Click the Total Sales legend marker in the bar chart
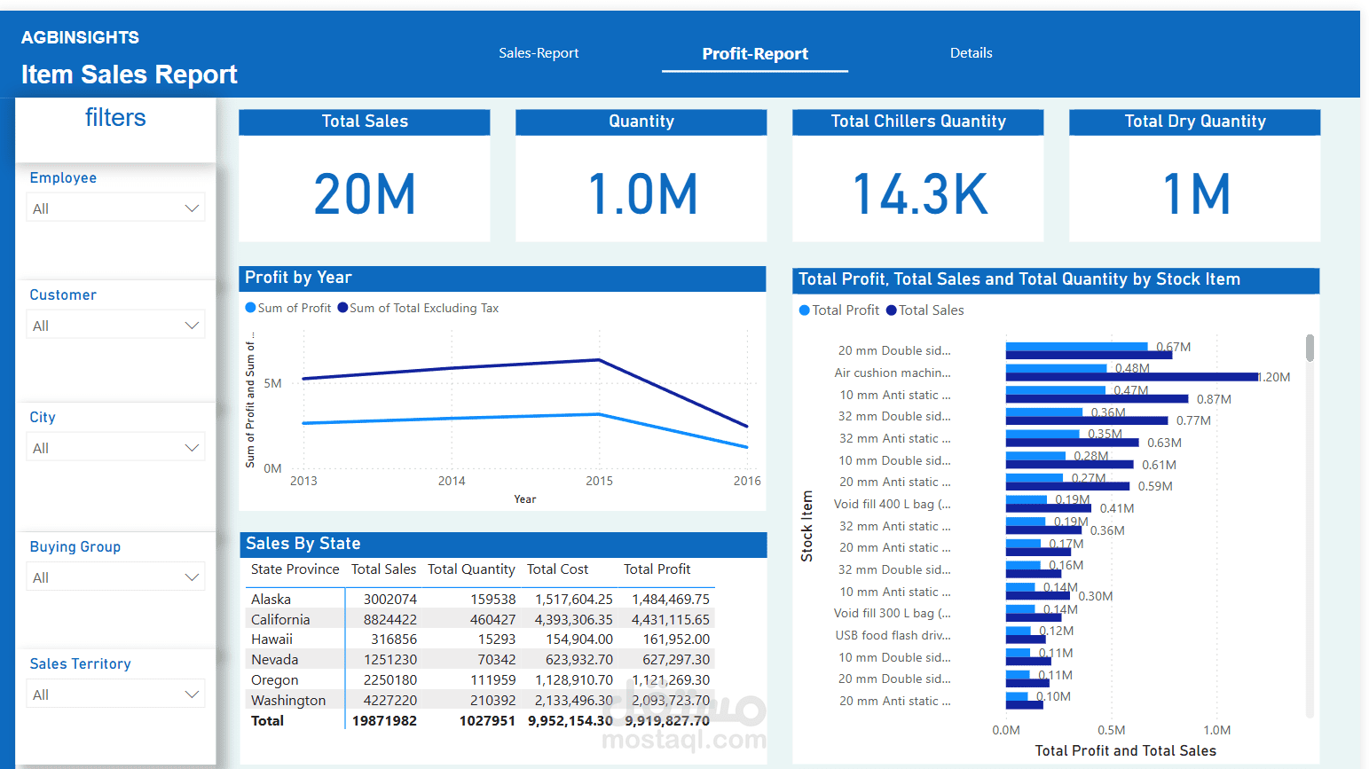 (x=892, y=310)
